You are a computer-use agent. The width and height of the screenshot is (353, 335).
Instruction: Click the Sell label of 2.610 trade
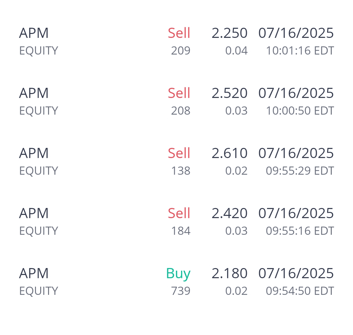click(x=179, y=153)
